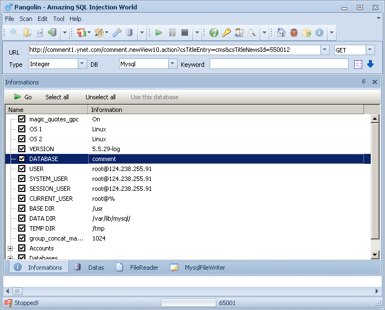Open the wrench settings icon
The height and width of the screenshot is (310, 385).
click(x=117, y=33)
